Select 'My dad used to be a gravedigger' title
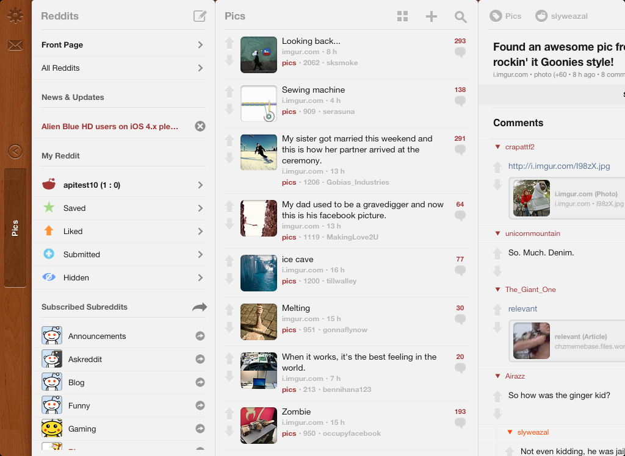Screen dimensions: 625x456 [363, 210]
